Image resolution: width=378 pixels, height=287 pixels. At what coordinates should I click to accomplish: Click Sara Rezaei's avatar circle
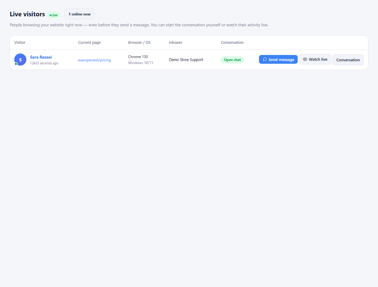tap(20, 60)
